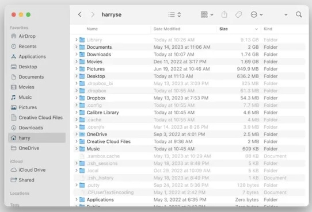Screen dimensions: 312x212
Task: Open the ellipsis Action menu
Action: tap(257, 14)
